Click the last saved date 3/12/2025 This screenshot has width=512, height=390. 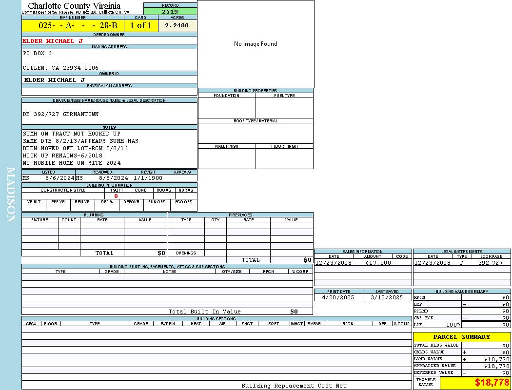(x=387, y=297)
